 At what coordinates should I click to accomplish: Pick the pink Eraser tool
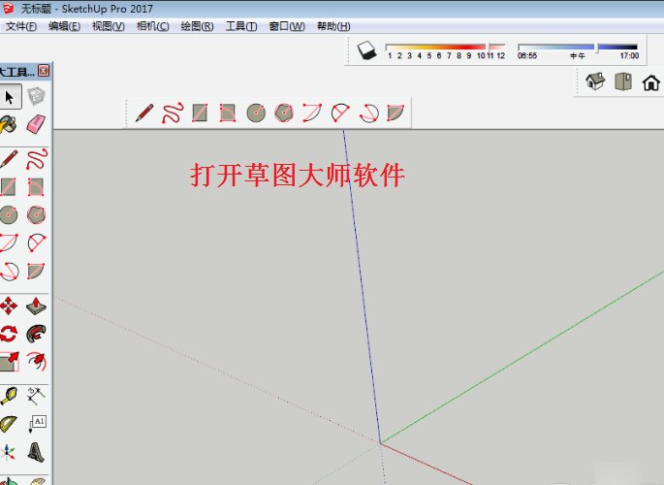[x=36, y=124]
